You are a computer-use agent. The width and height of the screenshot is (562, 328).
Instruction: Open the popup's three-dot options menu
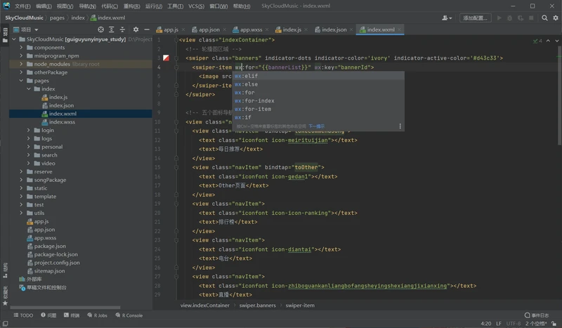pos(400,126)
